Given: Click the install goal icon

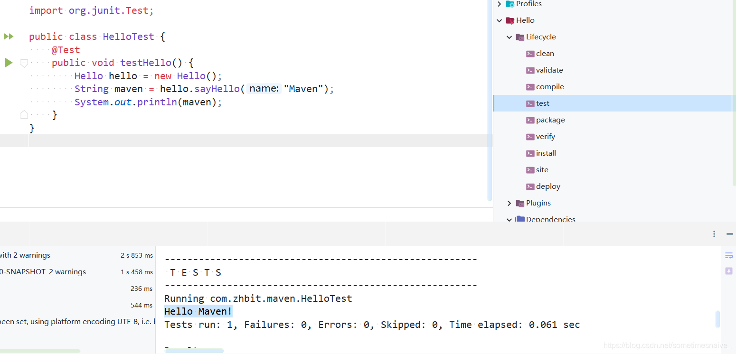Looking at the screenshot, I should click(x=530, y=153).
